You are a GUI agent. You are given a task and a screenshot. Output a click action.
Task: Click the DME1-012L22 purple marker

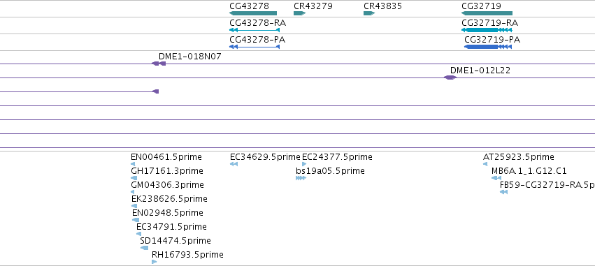[x=450, y=77]
